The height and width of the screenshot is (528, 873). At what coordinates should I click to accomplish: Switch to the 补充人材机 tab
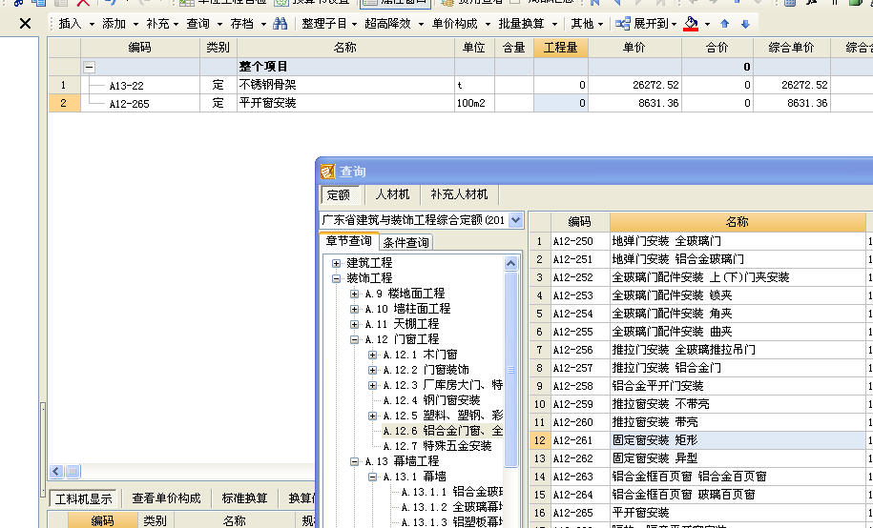(459, 194)
